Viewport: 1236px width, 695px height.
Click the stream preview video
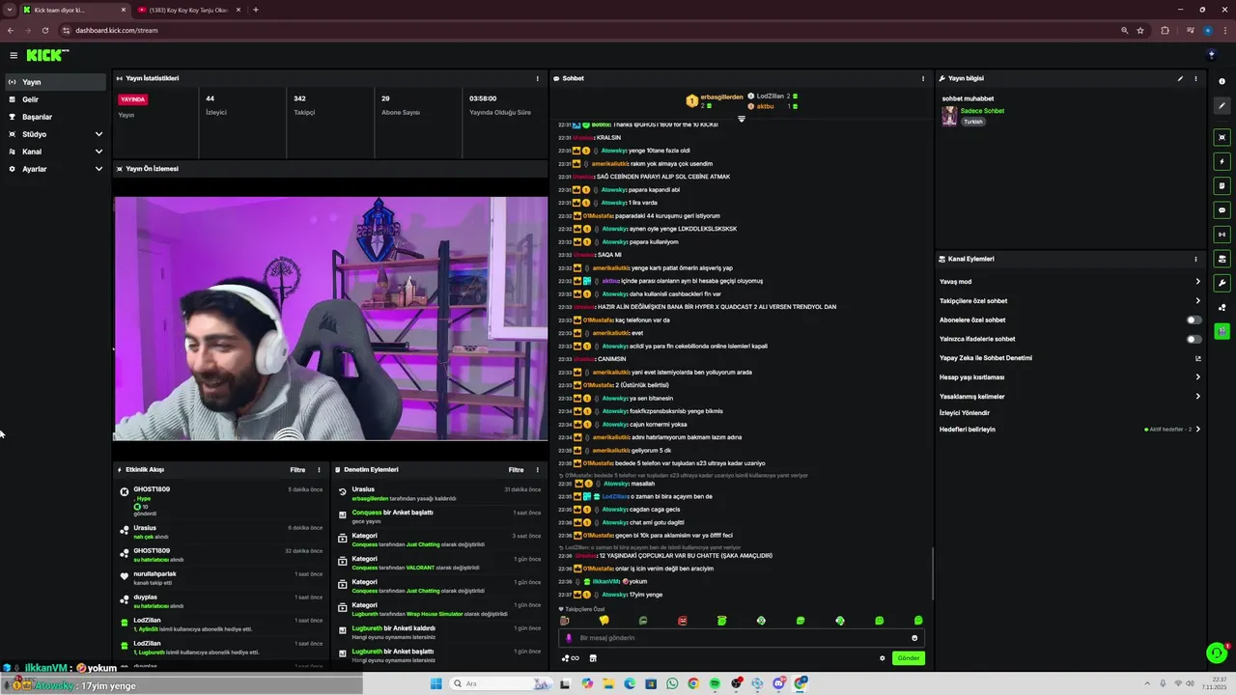(x=330, y=319)
